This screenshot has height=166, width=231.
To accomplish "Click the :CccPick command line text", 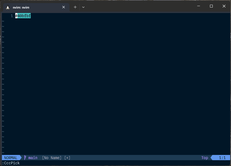I will pyautogui.click(x=11, y=163).
